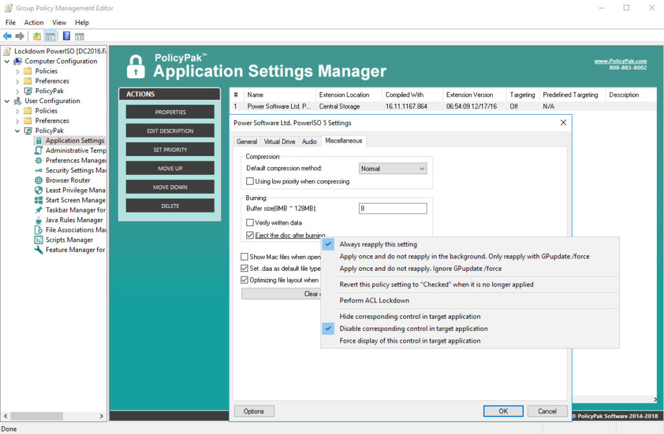664x434 pixels.
Task: Click the Forward arrow toolbar icon
Action: [x=19, y=36]
